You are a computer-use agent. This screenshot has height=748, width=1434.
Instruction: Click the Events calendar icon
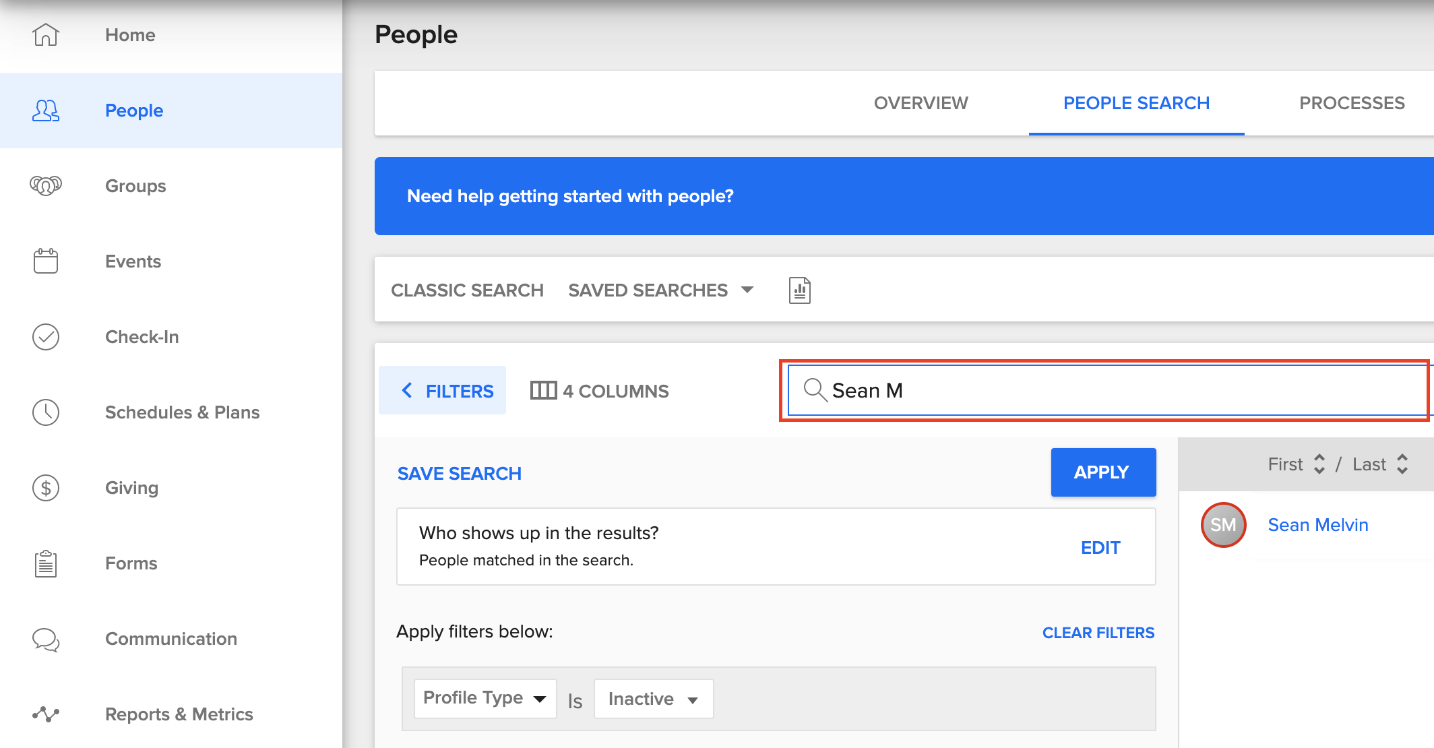(x=46, y=261)
